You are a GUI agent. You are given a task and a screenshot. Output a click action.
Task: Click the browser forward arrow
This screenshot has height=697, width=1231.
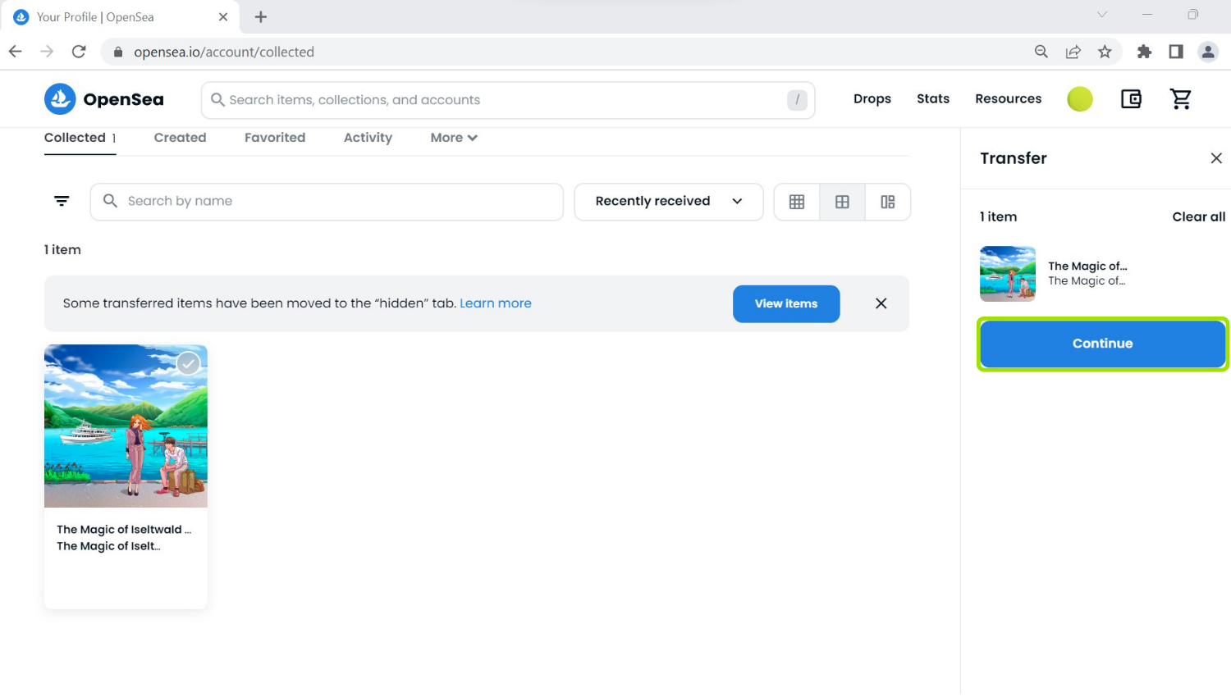(47, 52)
